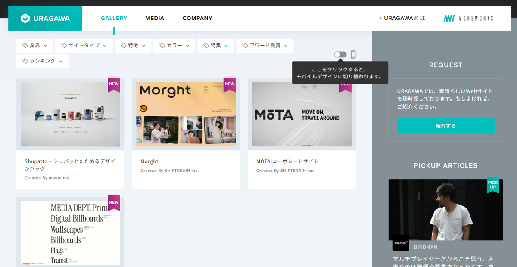Viewport: 517px width, 267px height.
Task: Open the Shupatto card title link
Action: click(x=70, y=165)
